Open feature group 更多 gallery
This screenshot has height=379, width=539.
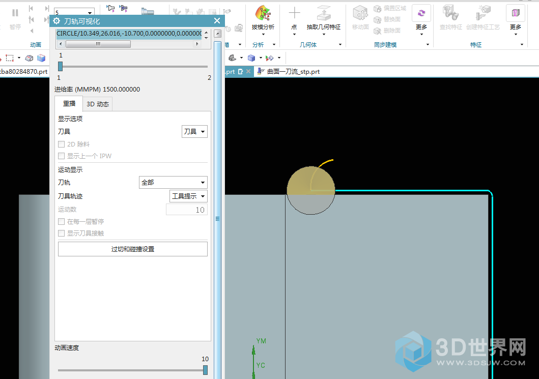(515, 19)
